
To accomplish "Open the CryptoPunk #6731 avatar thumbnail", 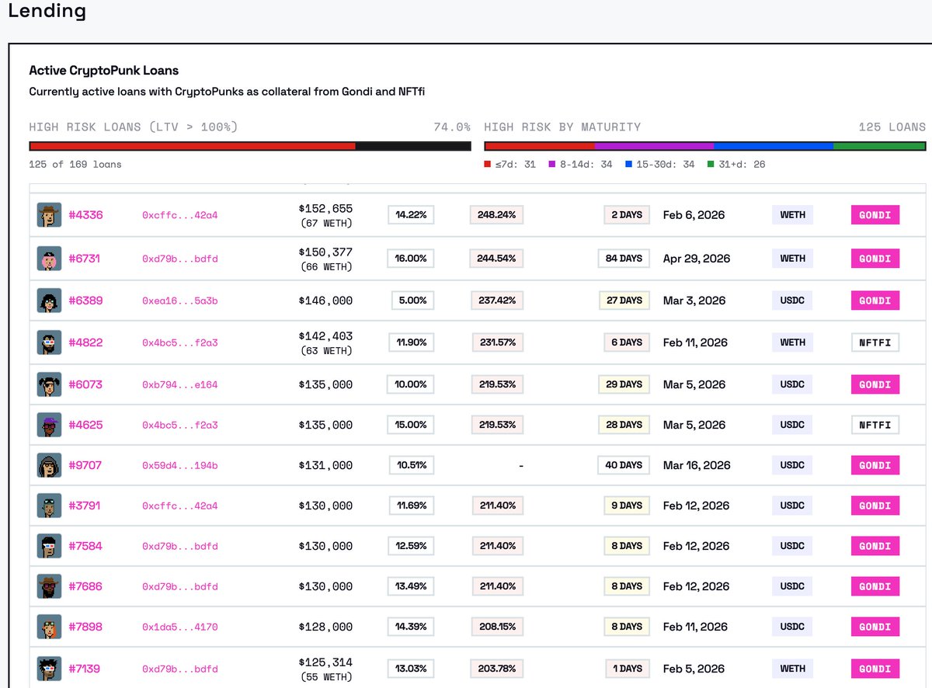I will [x=49, y=259].
